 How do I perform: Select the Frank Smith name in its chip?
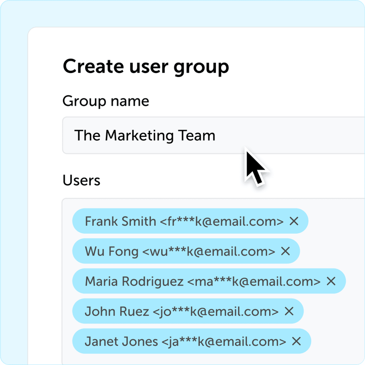120,221
